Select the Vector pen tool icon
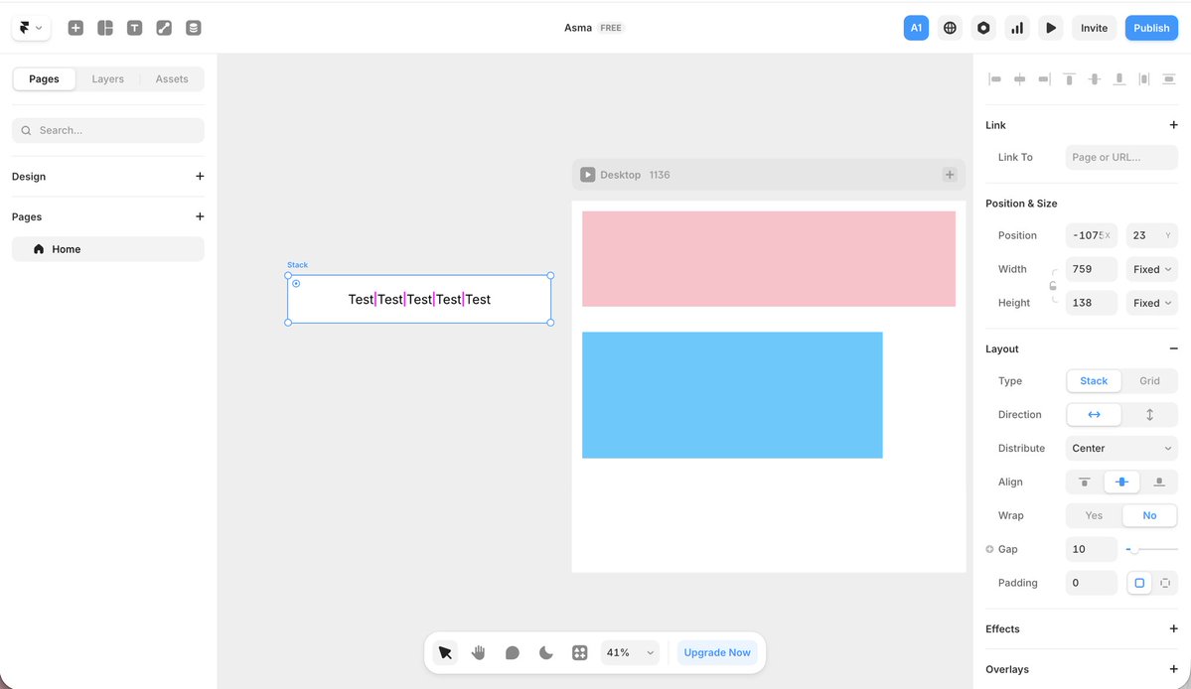The width and height of the screenshot is (1191, 689). tap(164, 28)
